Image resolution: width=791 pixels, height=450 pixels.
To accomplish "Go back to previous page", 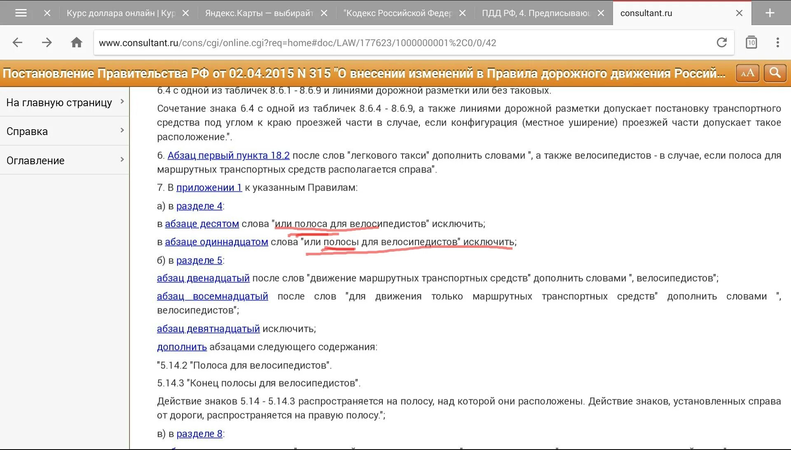I will pos(17,42).
